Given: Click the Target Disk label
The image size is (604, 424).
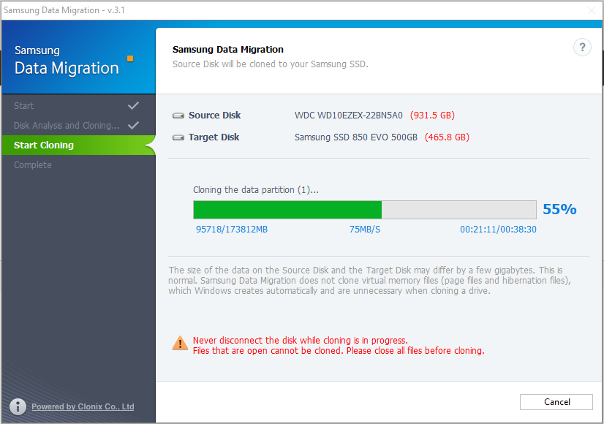Looking at the screenshot, I should 214,137.
